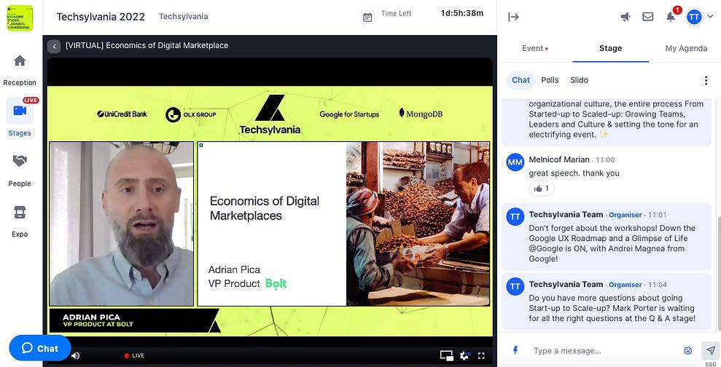Screen dimensions: 721x367
Task: Mute the stage video volume
Action: (x=75, y=355)
